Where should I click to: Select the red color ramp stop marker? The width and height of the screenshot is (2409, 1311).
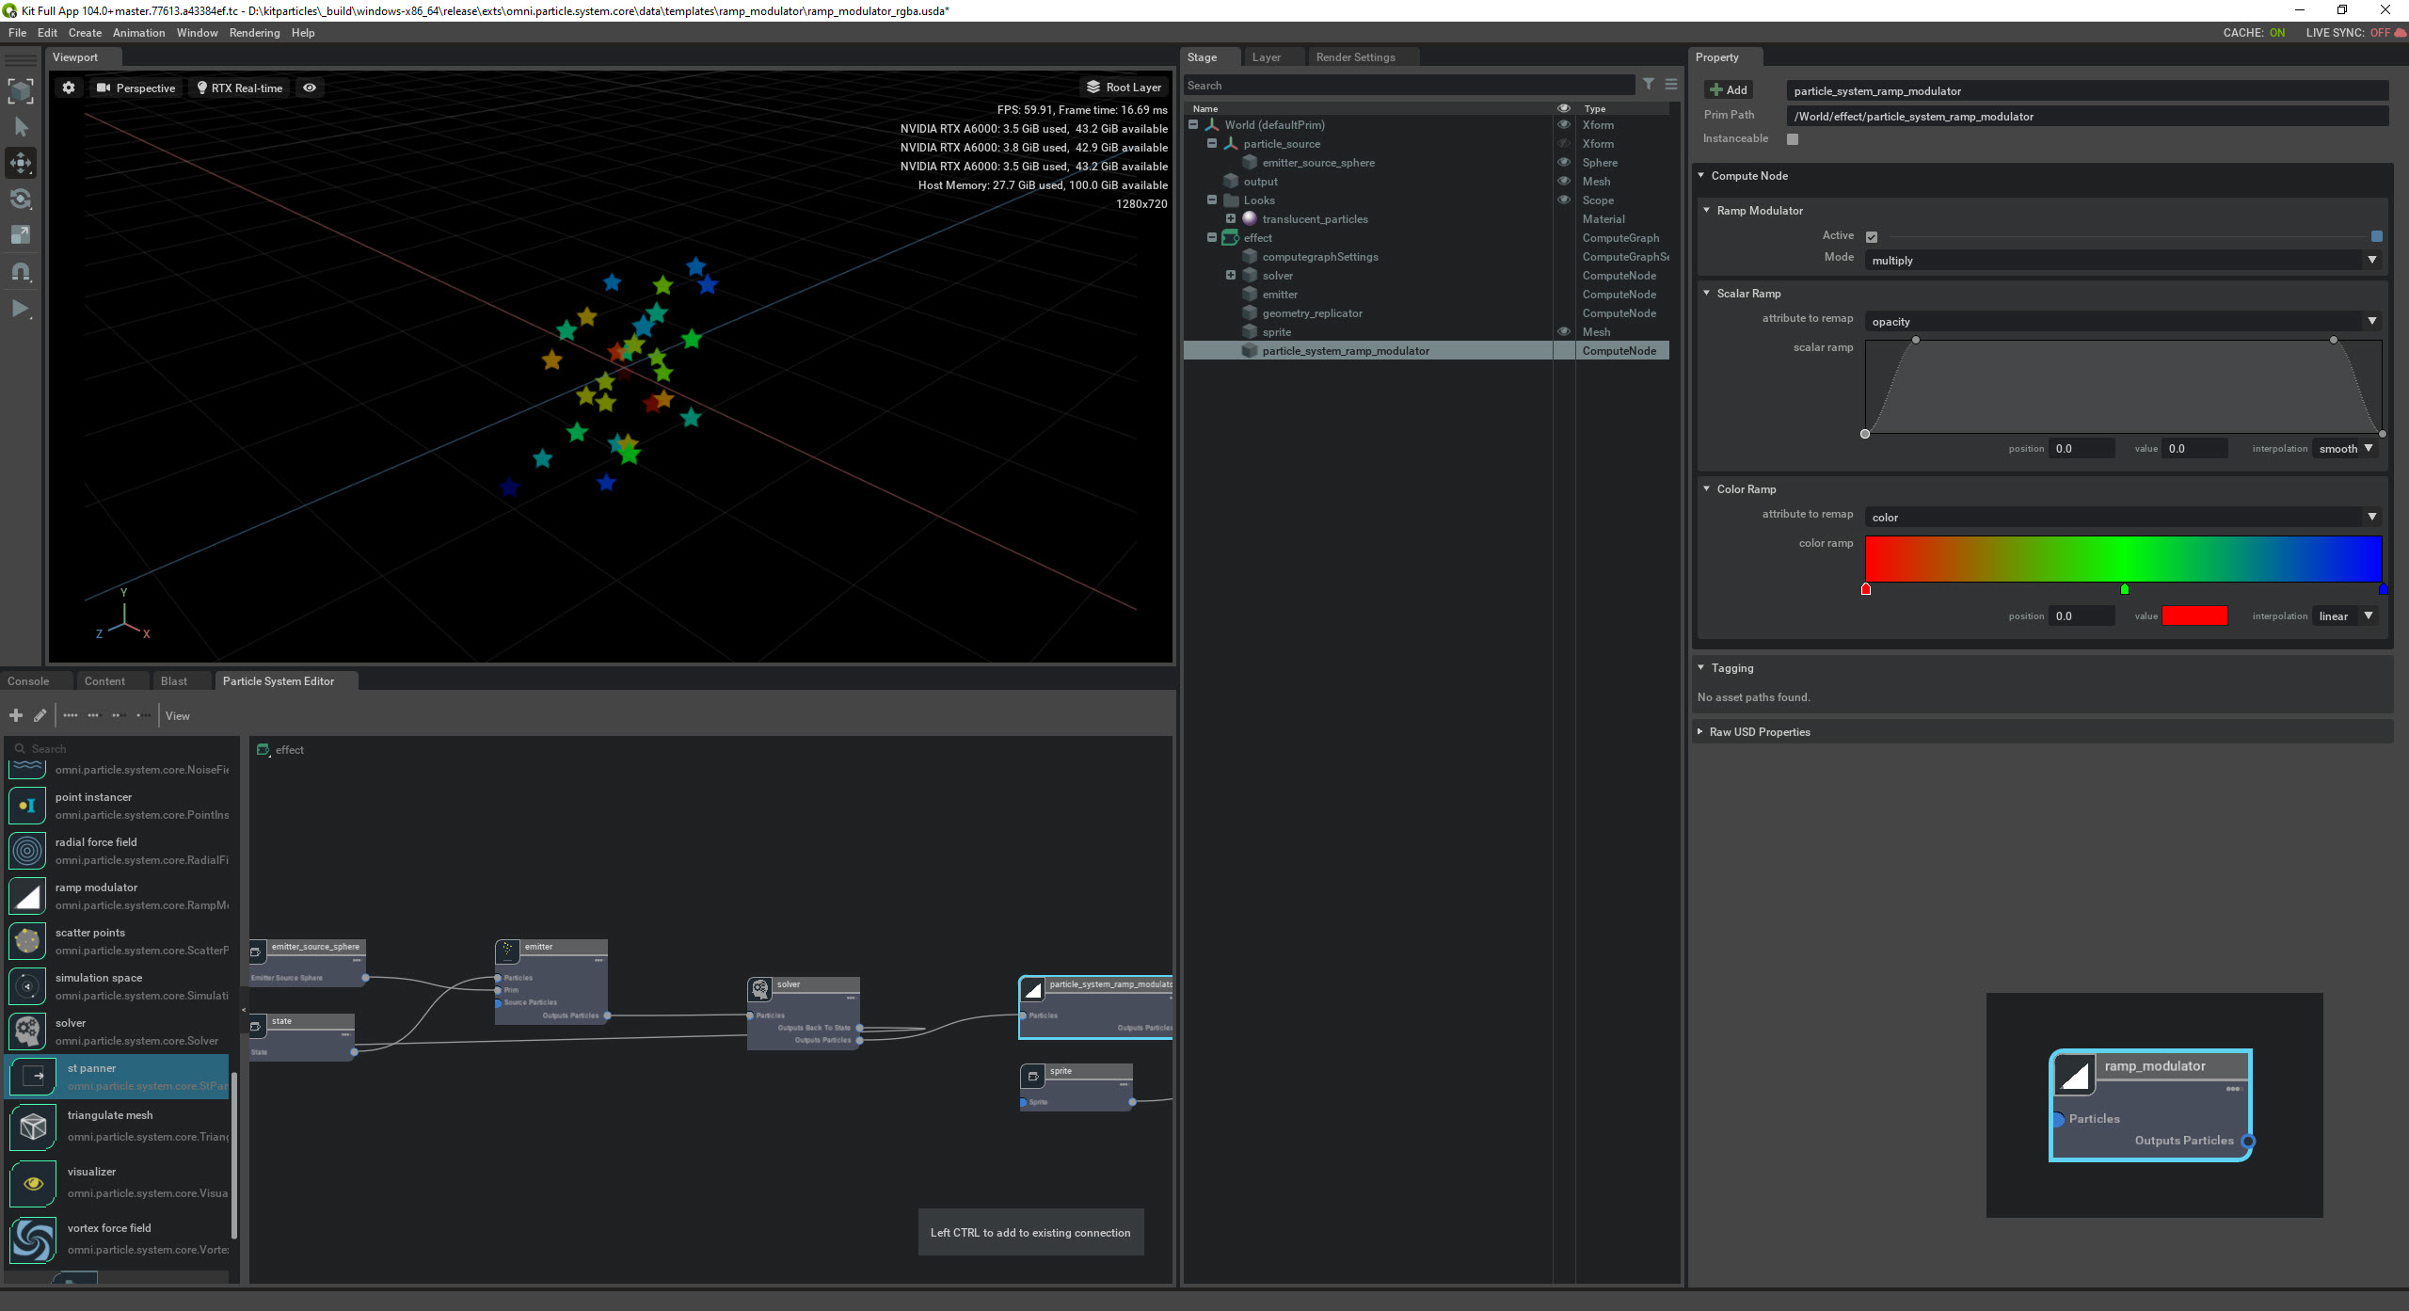(x=1866, y=590)
